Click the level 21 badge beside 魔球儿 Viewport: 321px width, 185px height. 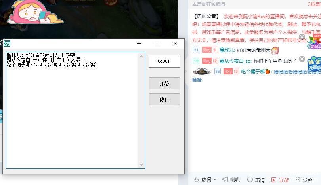pyautogui.click(x=196, y=50)
